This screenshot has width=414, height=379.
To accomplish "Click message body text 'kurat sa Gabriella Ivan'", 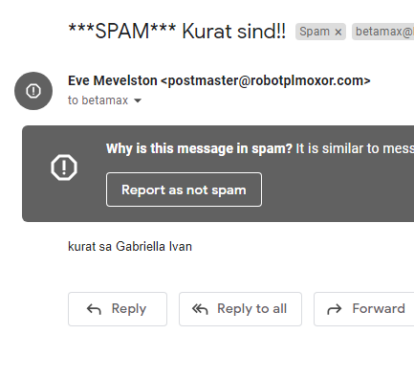I will tap(130, 247).
